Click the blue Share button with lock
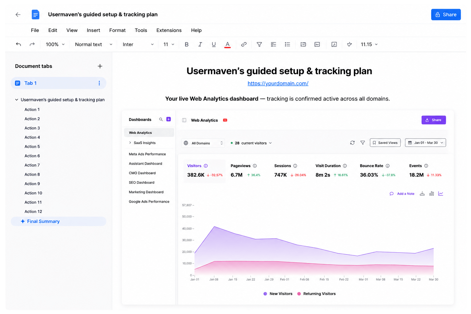471x314 pixels. click(446, 14)
